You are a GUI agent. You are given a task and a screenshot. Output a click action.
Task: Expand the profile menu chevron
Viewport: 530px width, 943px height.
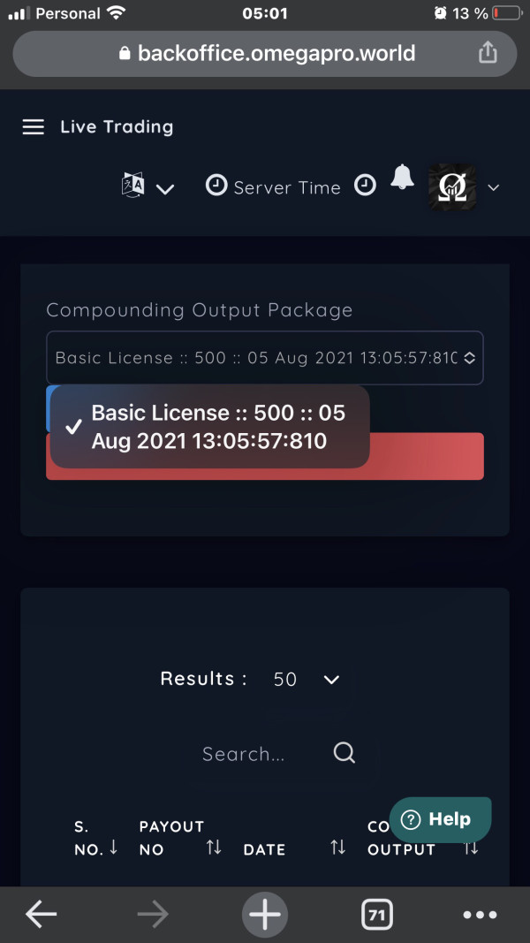click(494, 187)
